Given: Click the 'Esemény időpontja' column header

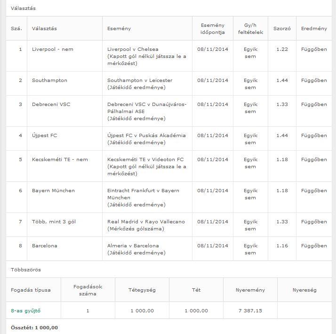Looking at the screenshot, I should (x=212, y=28).
